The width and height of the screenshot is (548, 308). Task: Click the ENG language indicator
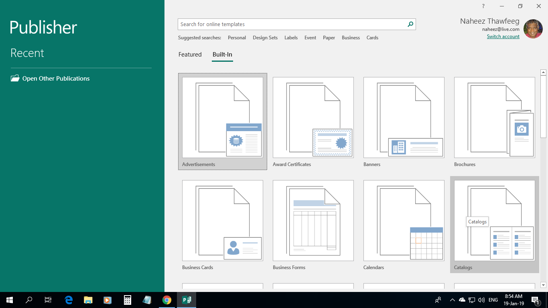(x=493, y=300)
